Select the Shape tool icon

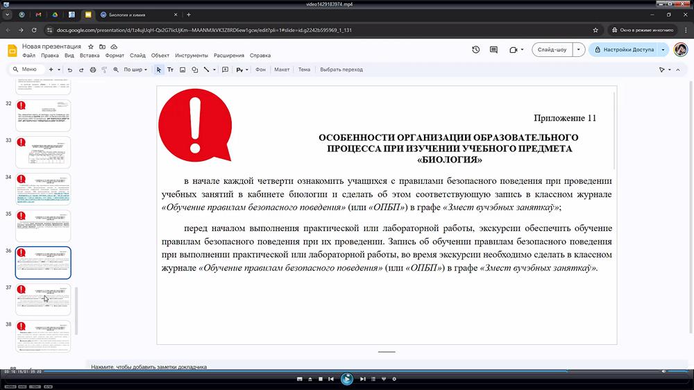point(194,70)
